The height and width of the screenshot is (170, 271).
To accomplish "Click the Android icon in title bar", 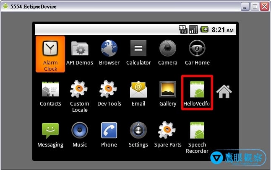I will [x=5, y=6].
